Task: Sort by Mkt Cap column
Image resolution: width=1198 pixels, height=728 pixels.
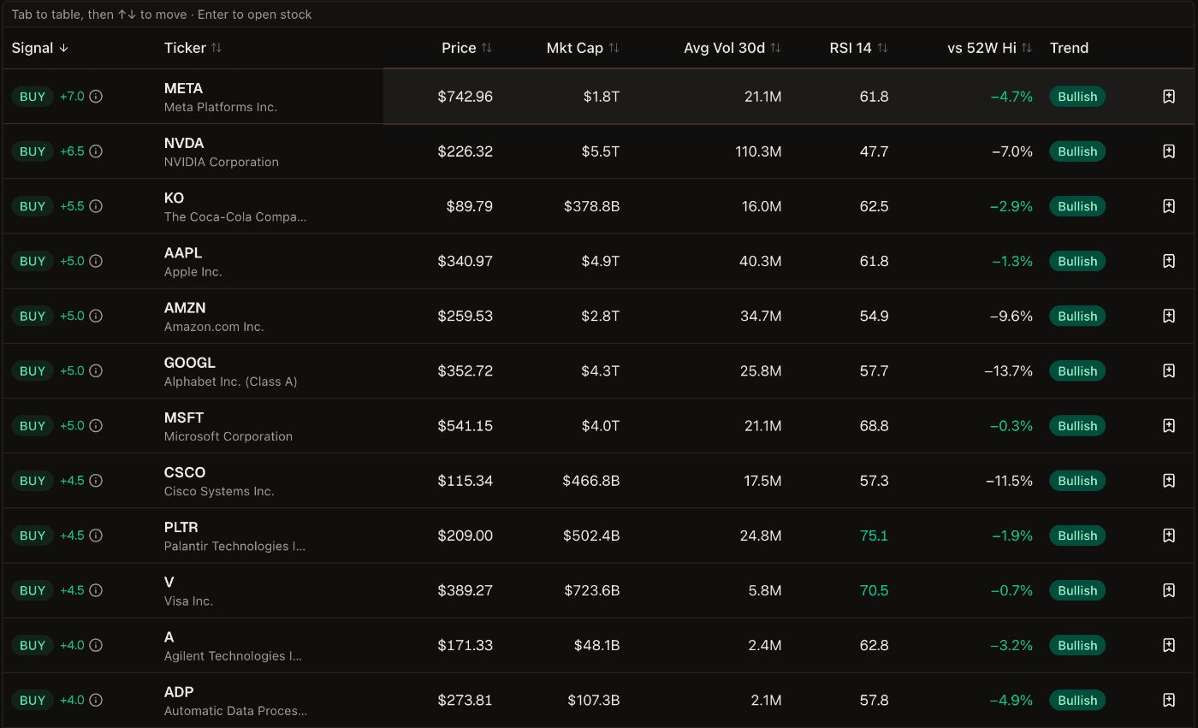Action: pyautogui.click(x=583, y=48)
